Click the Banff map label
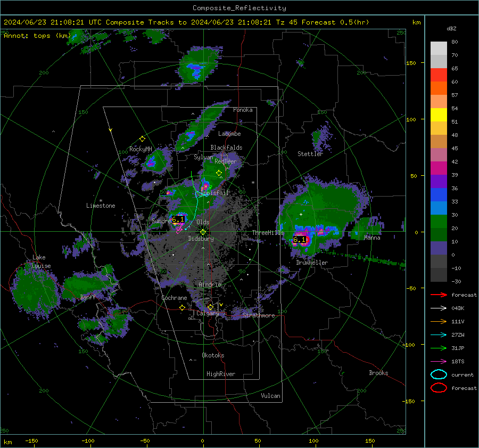Screen dimensions: 479x448 88,297
